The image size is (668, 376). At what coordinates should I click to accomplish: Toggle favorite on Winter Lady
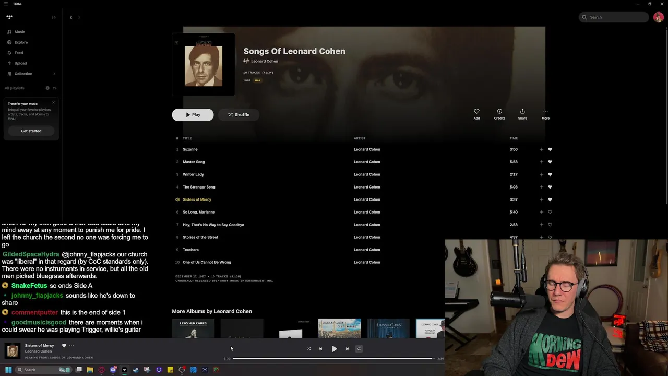[x=550, y=174]
